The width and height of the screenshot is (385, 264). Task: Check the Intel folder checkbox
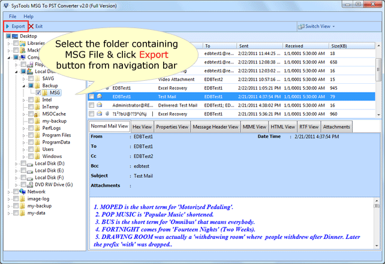tap(31, 100)
